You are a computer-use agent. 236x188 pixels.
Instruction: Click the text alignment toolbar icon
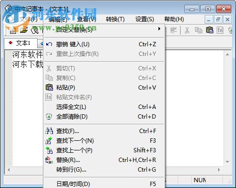click(173, 30)
